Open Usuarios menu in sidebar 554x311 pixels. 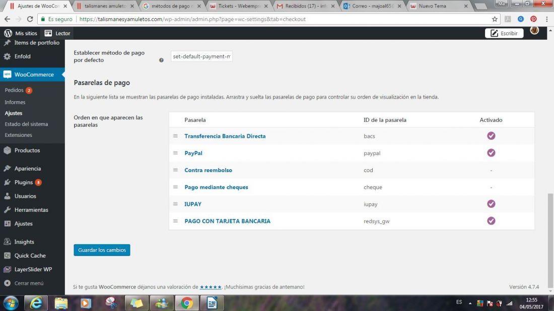[x=25, y=196]
